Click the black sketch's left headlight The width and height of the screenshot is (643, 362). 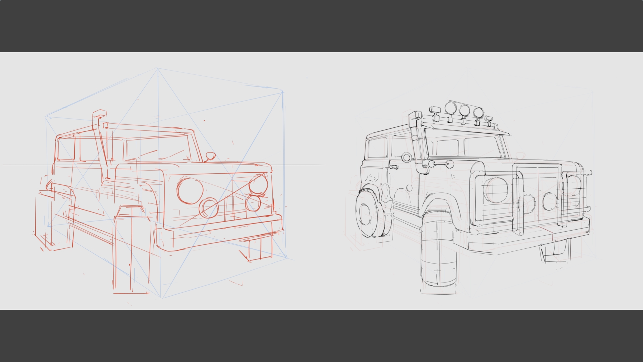496,190
